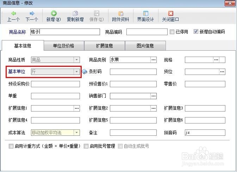The image size is (237, 172).
Task: Click the 扩展信息5 input field
Action: click(x=133, y=120)
